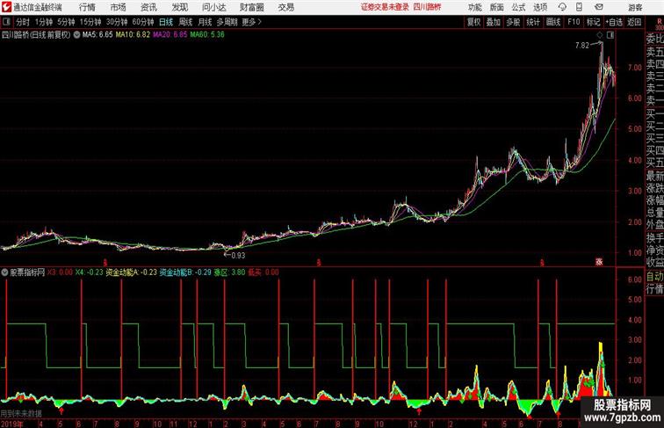Click the 2019年 timeline label
The height and width of the screenshot is (428, 664).
point(12,424)
